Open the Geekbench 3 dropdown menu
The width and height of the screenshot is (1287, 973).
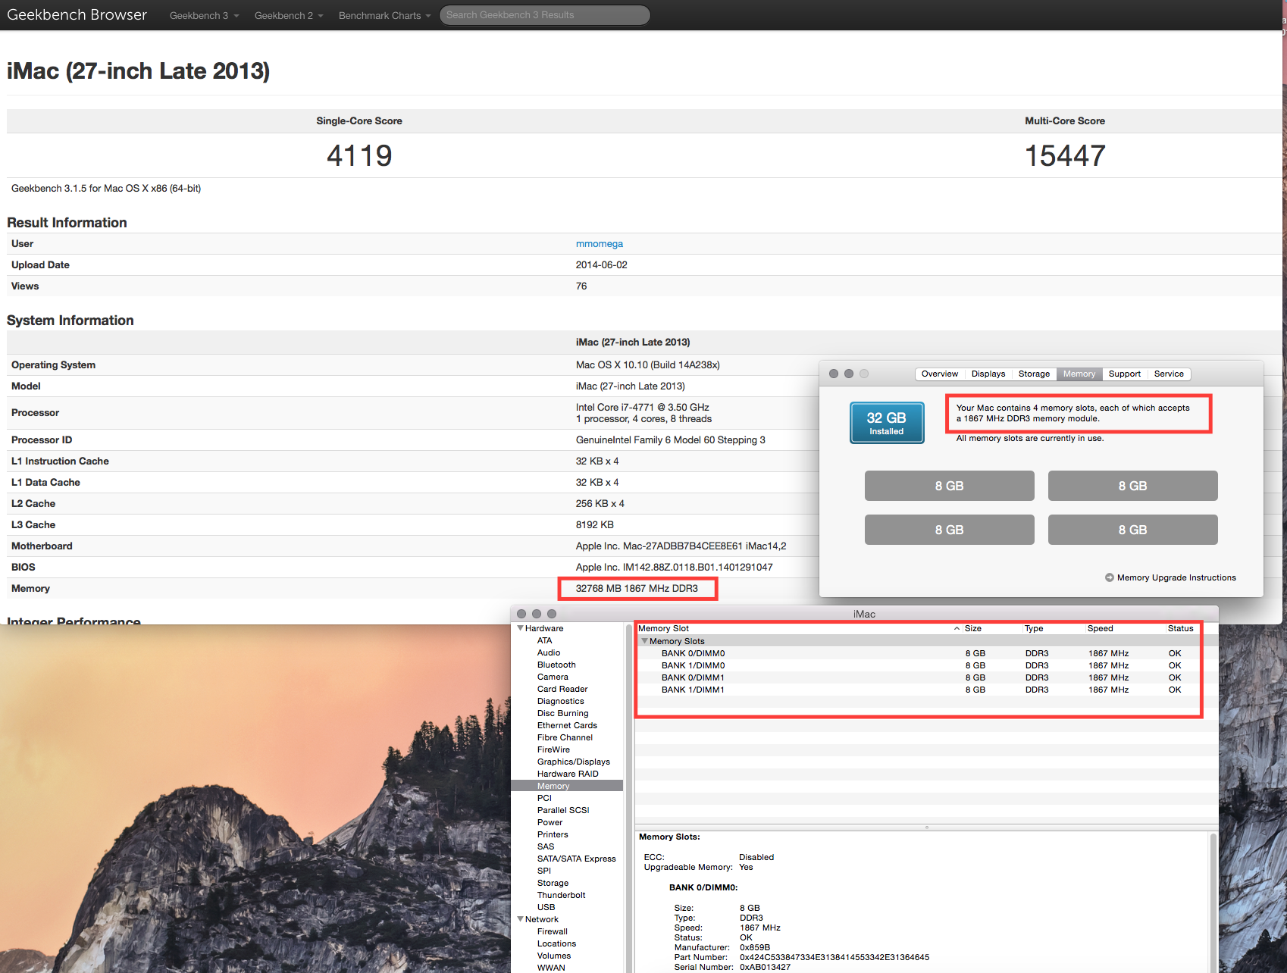coord(204,15)
